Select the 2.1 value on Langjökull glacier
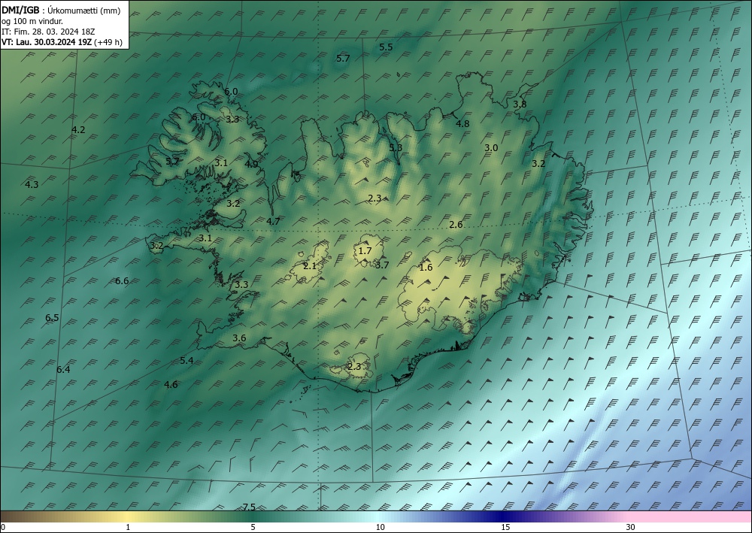 coord(311,265)
